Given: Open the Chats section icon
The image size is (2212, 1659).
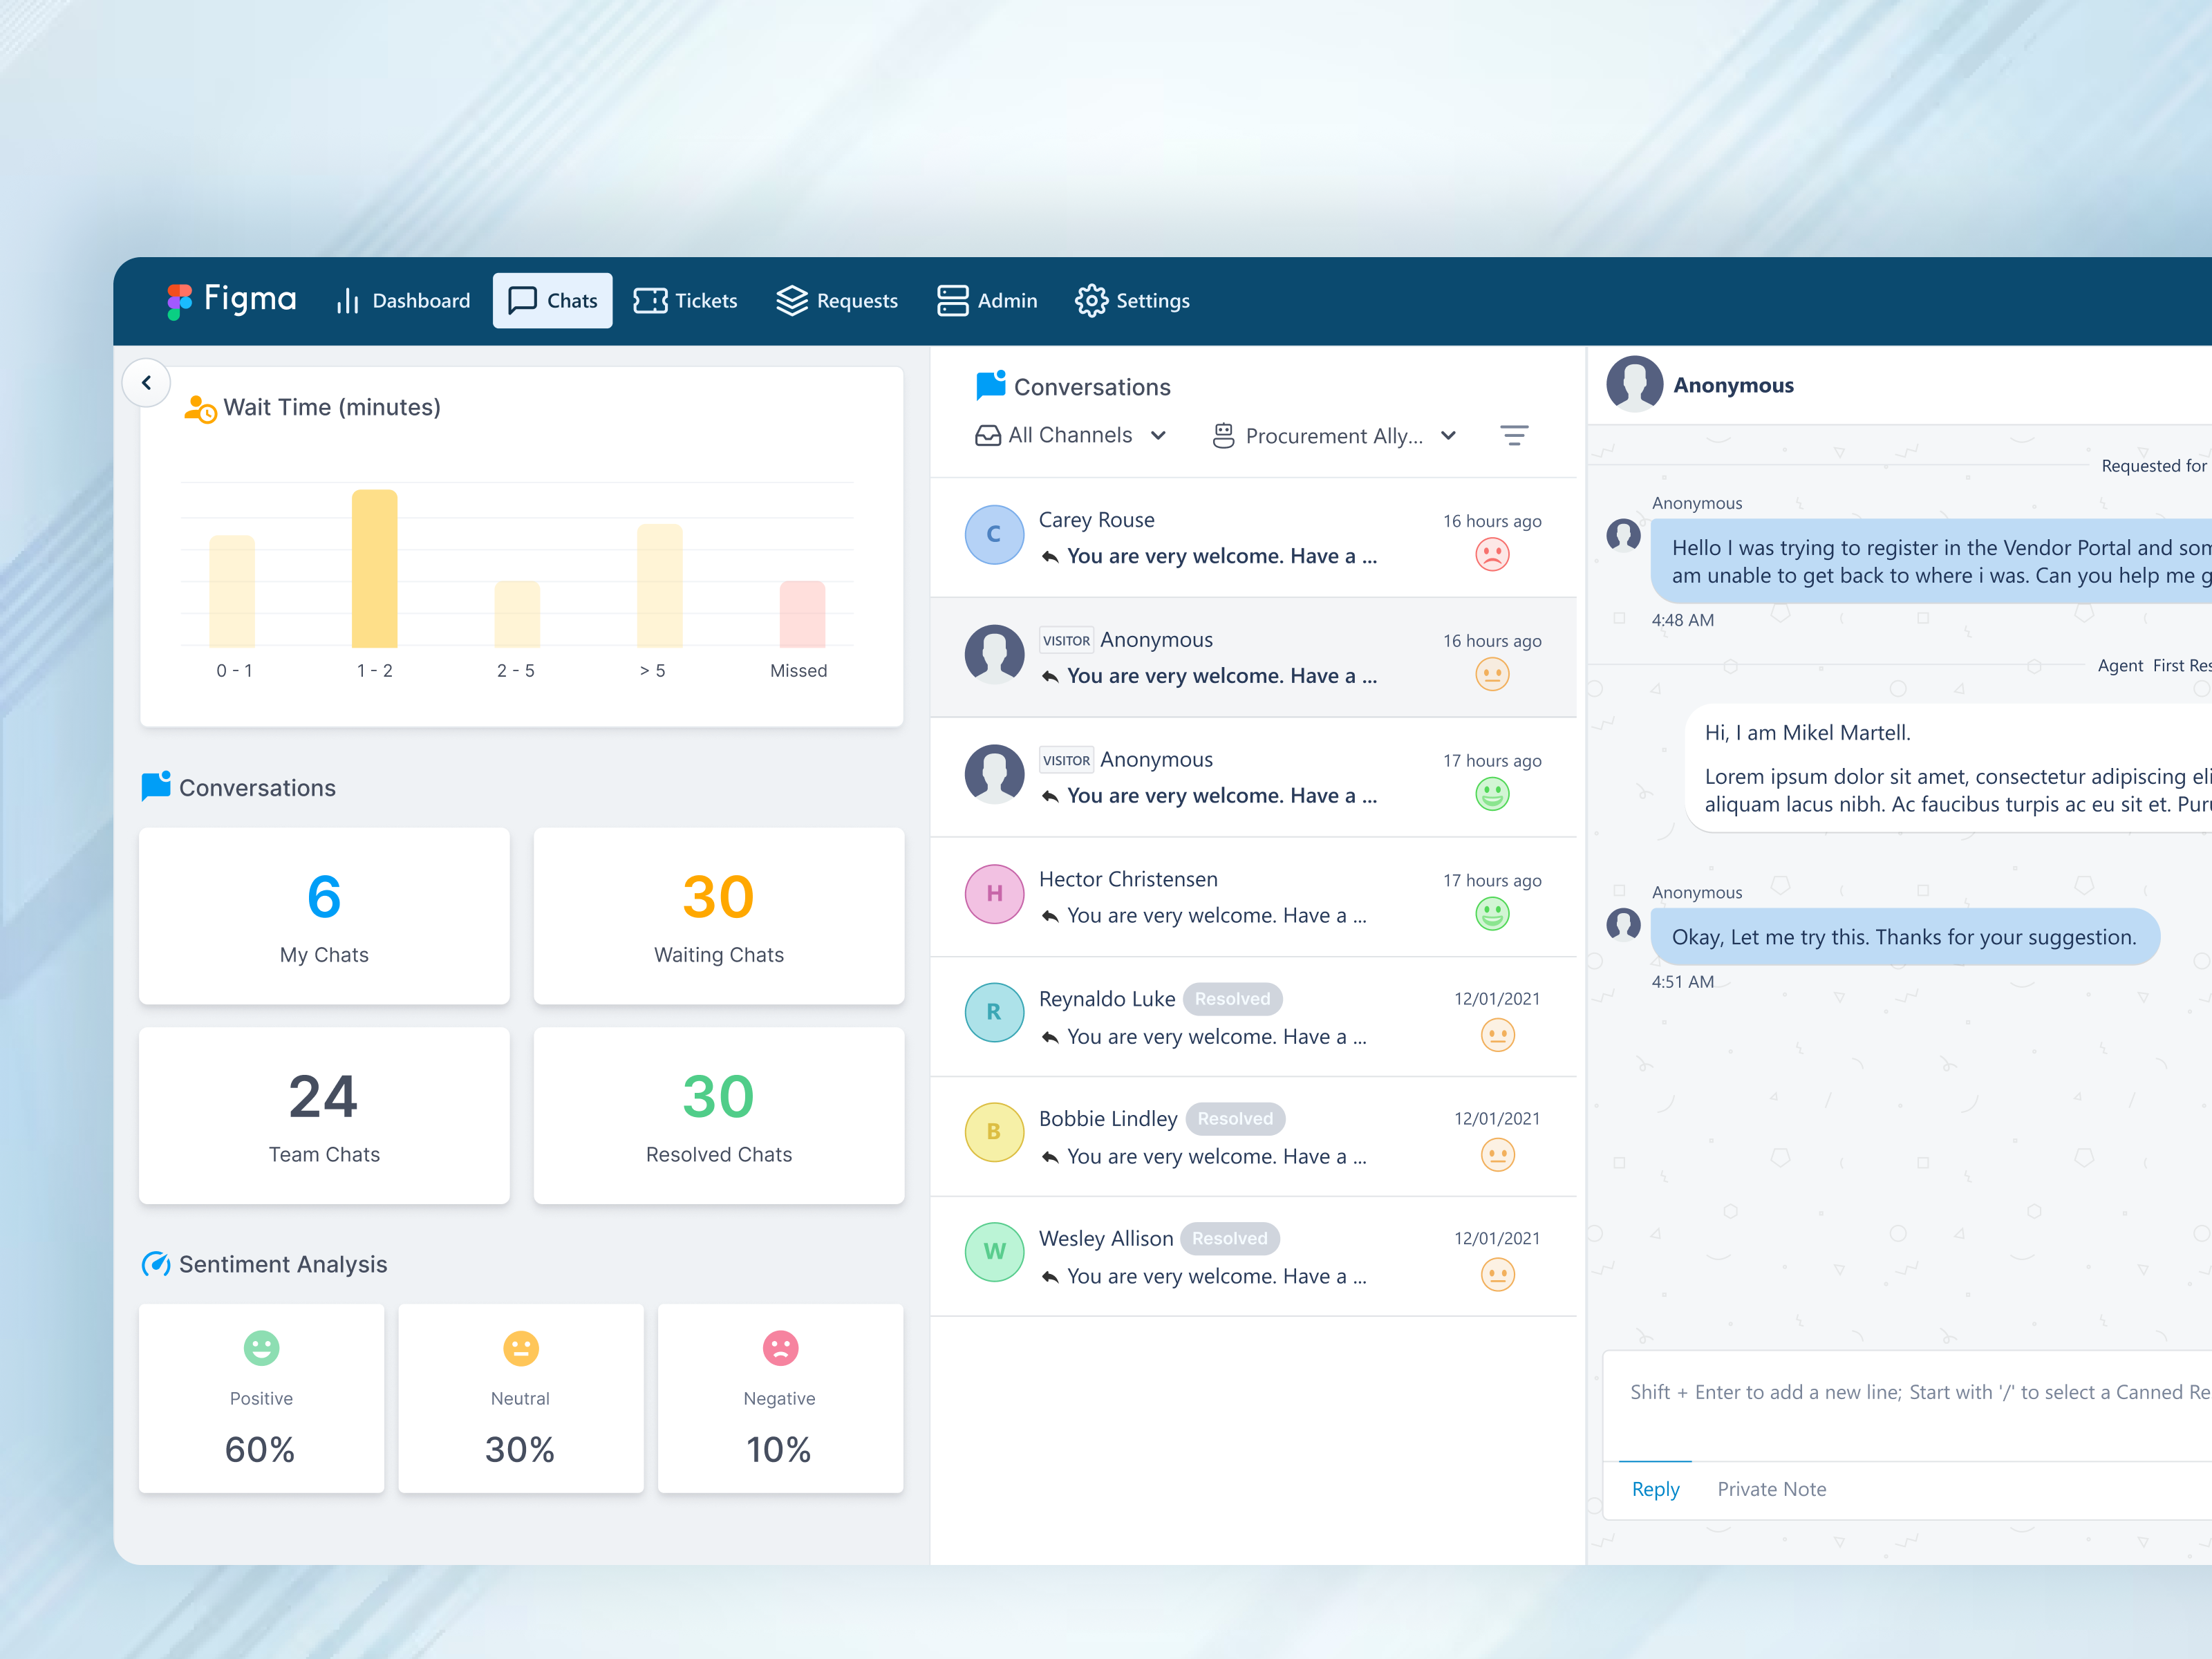Looking at the screenshot, I should click(x=523, y=300).
